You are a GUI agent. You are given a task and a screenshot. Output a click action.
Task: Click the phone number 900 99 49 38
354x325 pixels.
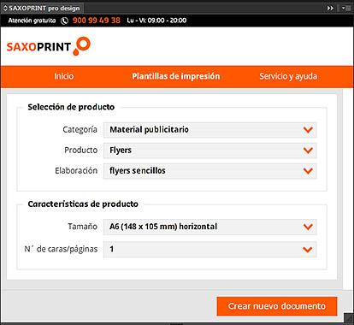pyautogui.click(x=97, y=21)
